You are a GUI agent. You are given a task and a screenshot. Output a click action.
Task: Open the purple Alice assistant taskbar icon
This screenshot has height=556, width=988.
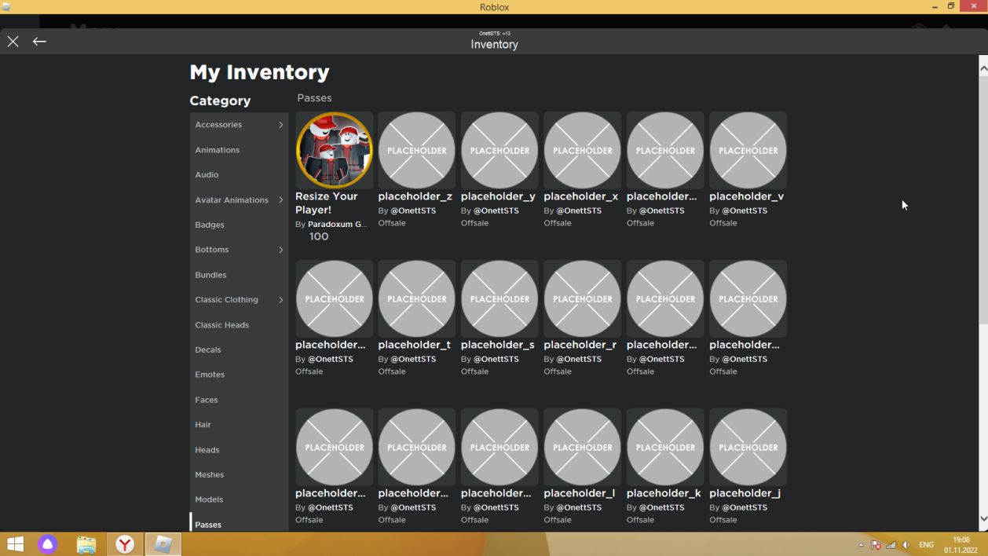48,543
